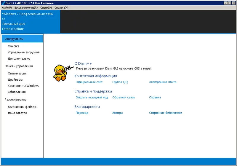
Task: Open Сторонние библиотеки link
Action: (166, 113)
